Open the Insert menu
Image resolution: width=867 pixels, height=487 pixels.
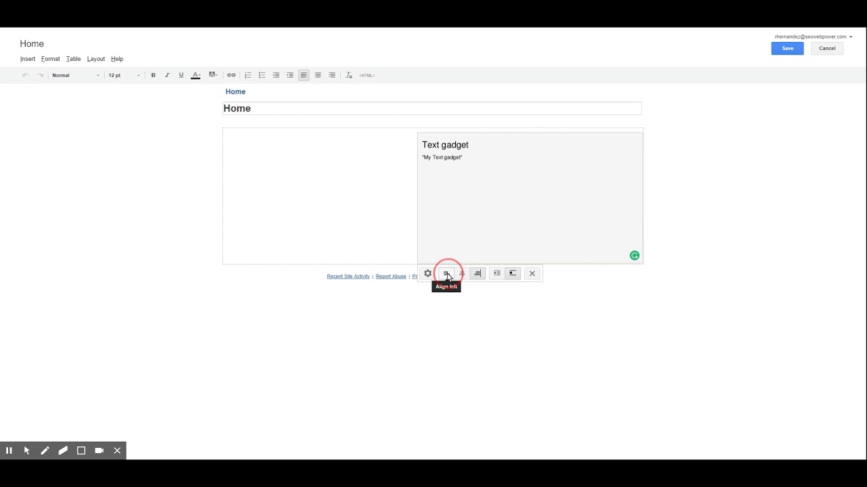click(28, 59)
